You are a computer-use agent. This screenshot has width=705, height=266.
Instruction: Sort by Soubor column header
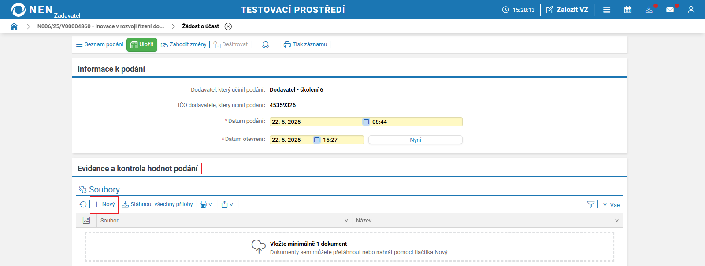[109, 221]
